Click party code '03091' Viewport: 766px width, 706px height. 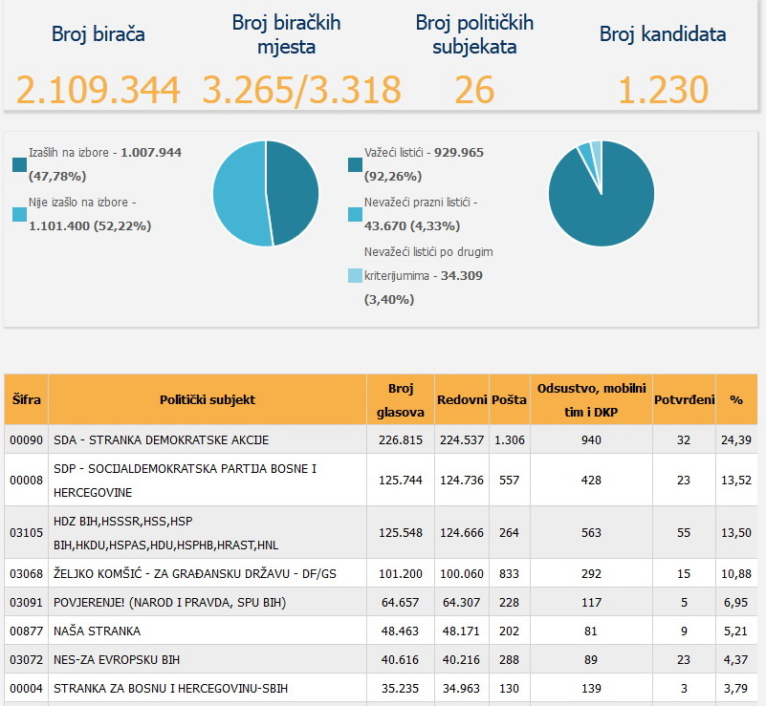pyautogui.click(x=27, y=603)
